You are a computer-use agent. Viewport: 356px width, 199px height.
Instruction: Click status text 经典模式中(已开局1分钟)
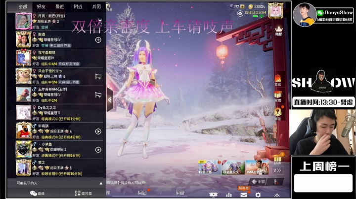click(61, 119)
